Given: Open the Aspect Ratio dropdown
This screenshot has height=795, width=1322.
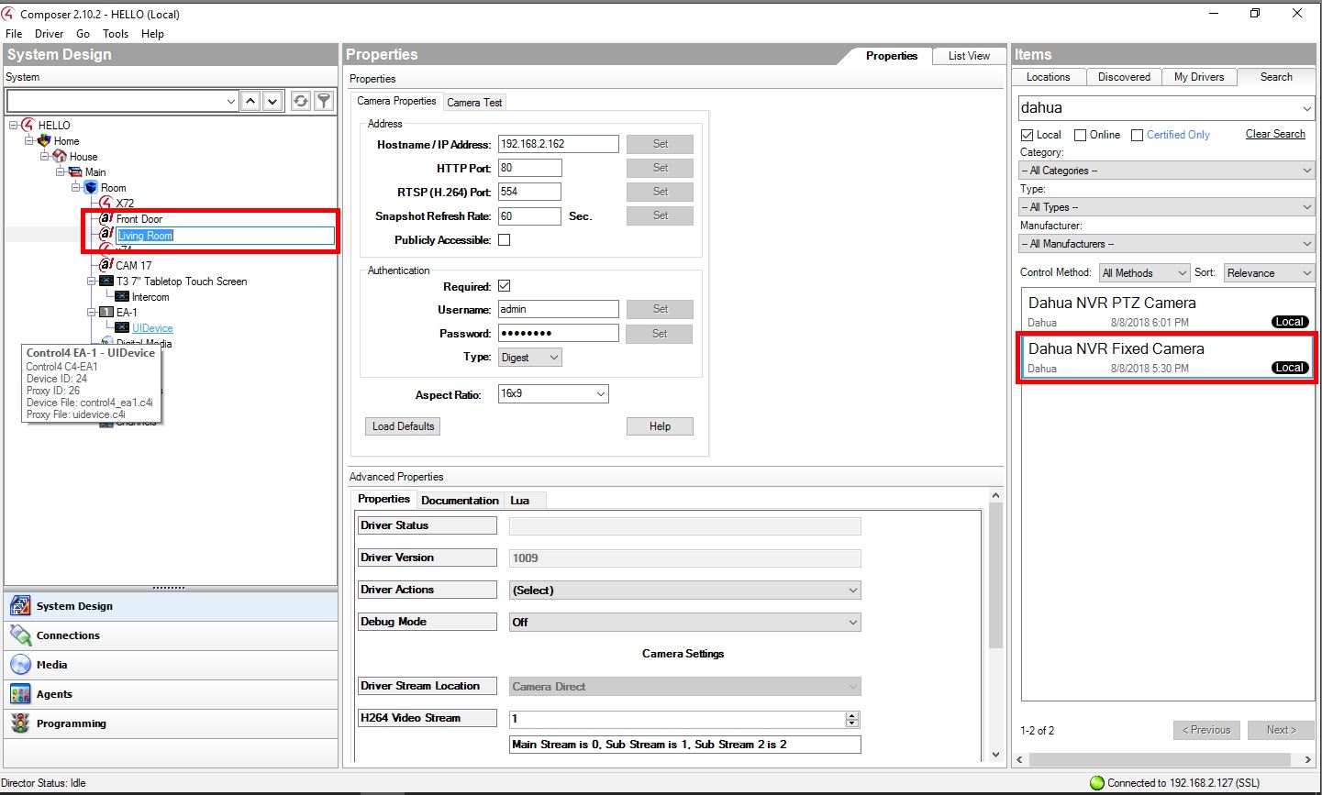Looking at the screenshot, I should click(x=553, y=394).
